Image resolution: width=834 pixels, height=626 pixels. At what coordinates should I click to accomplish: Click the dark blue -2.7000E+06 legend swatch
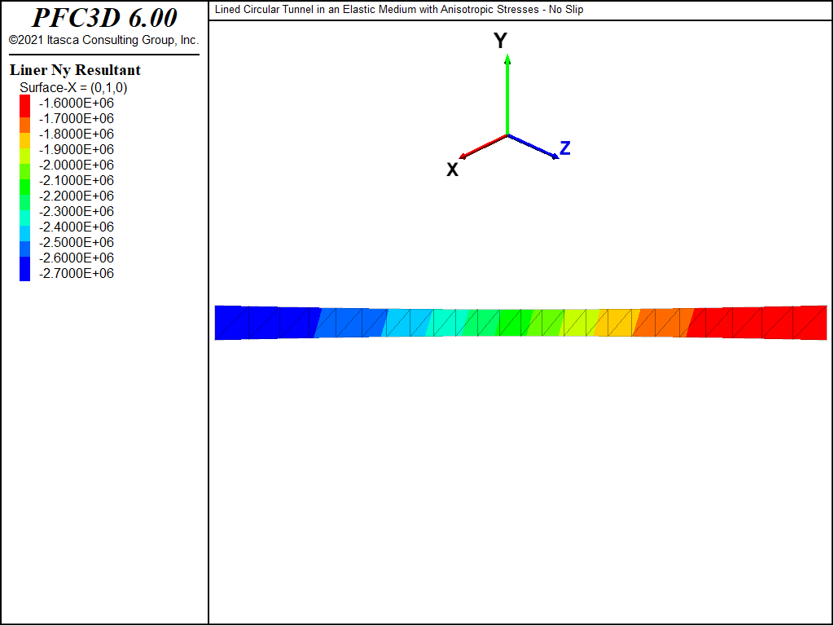[25, 269]
